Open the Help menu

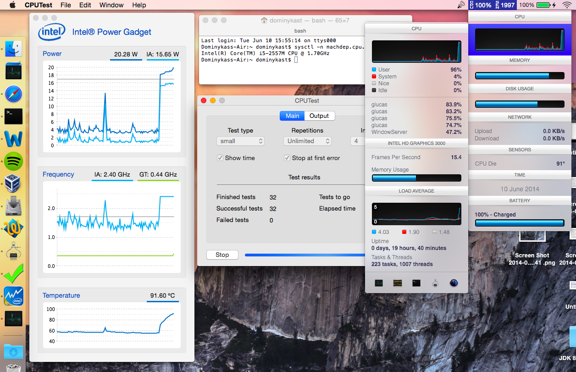[x=139, y=5]
